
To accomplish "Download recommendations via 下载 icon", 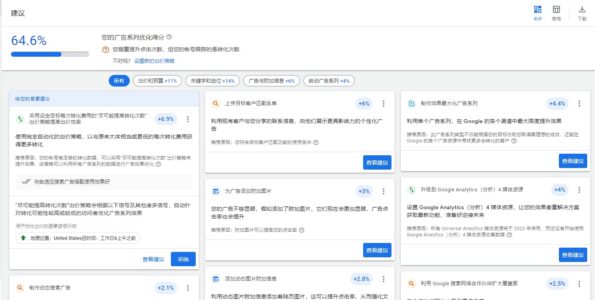I will pyautogui.click(x=582, y=9).
